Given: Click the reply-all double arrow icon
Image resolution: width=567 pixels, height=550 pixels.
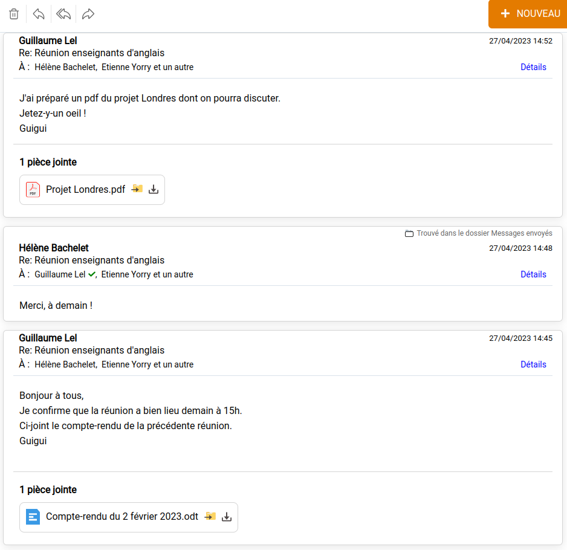Looking at the screenshot, I should (x=63, y=14).
